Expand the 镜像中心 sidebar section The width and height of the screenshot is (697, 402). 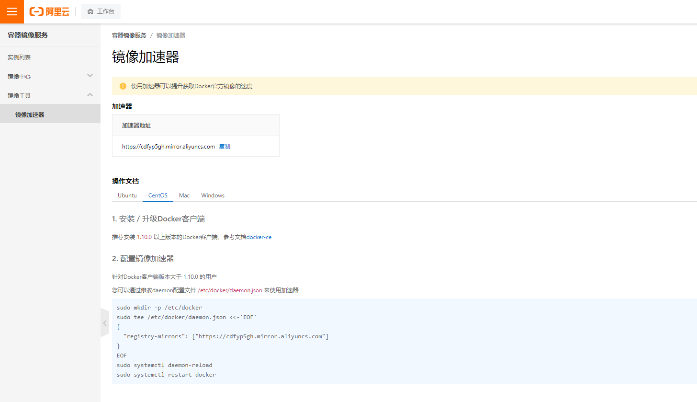coord(50,76)
